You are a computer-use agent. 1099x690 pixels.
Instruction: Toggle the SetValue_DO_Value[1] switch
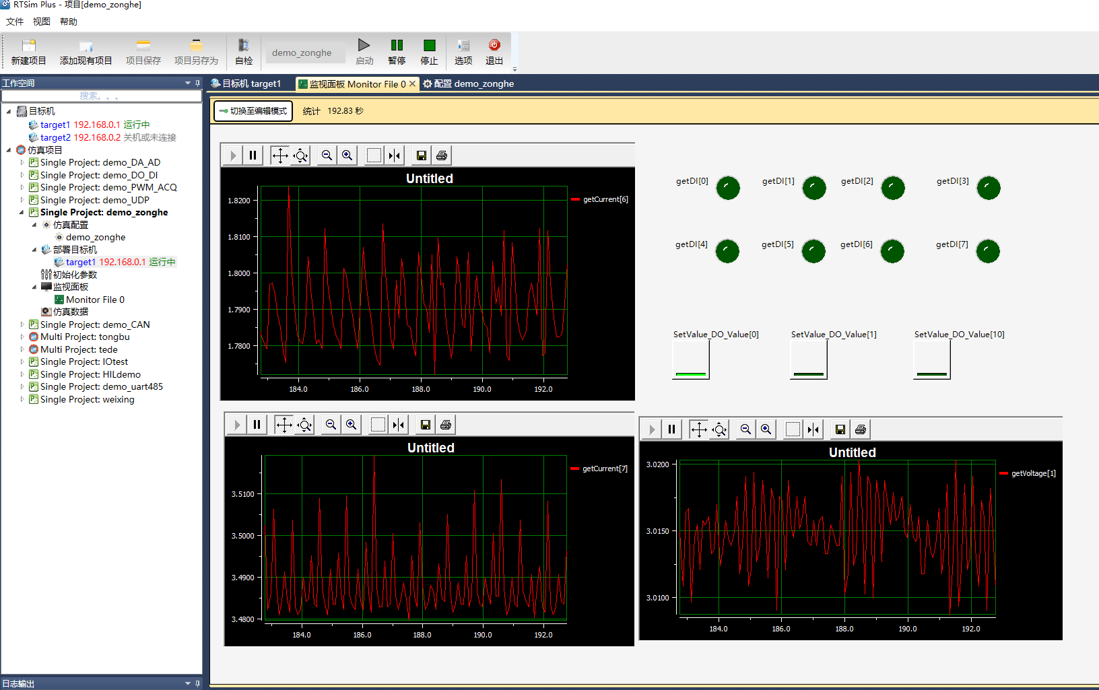809,360
